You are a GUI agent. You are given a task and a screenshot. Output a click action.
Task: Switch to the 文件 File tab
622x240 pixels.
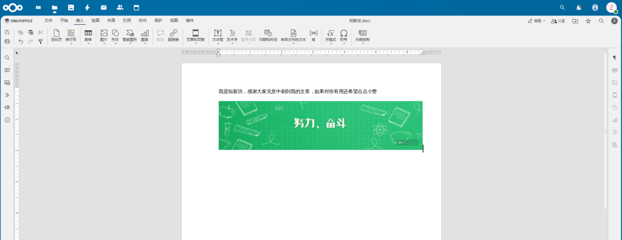[x=48, y=21]
